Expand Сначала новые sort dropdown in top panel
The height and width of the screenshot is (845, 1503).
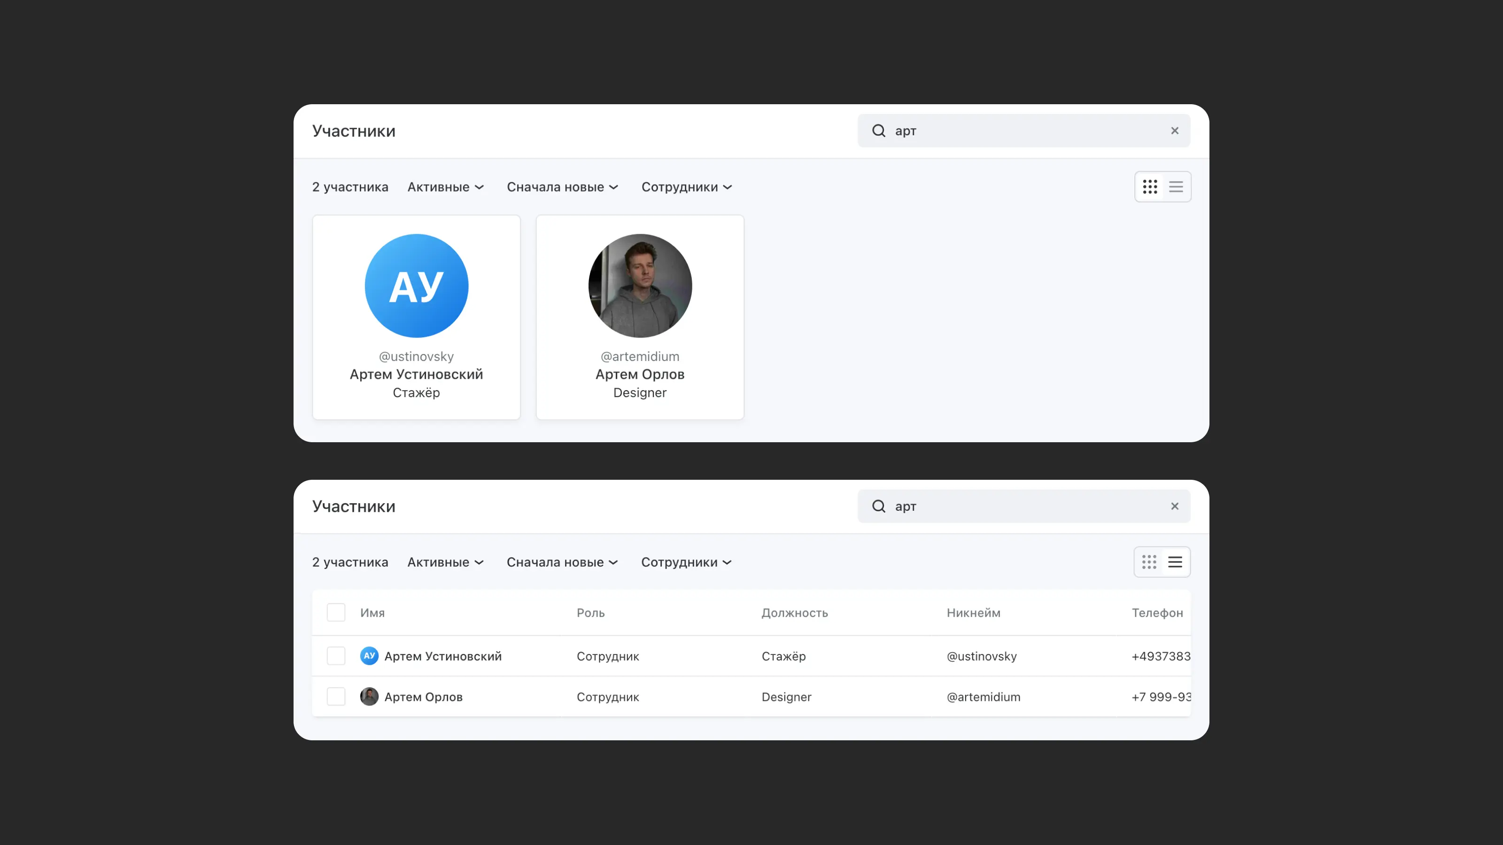[562, 187]
